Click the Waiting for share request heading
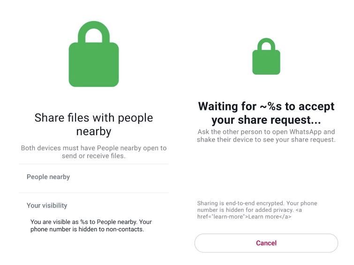Viewport: 354px width, 265px height. click(266, 113)
